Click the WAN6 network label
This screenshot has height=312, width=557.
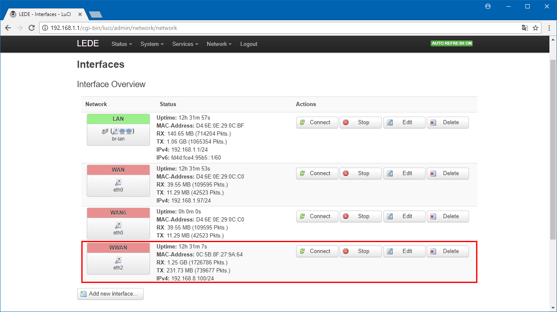118,213
